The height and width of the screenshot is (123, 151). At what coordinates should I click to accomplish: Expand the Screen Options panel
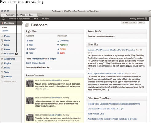click(x=129, y=22)
